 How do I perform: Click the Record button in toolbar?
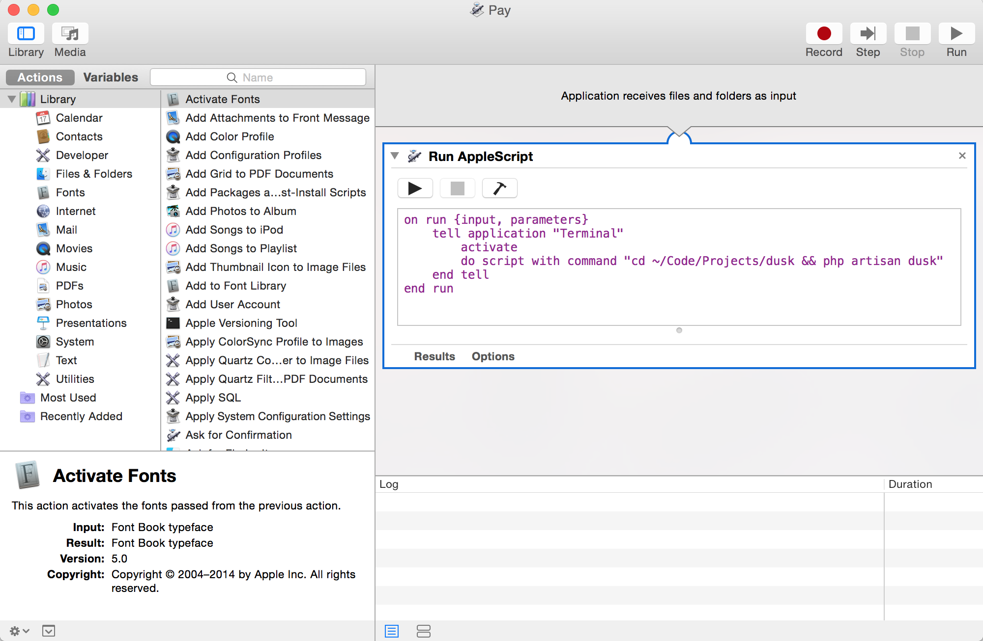click(824, 34)
